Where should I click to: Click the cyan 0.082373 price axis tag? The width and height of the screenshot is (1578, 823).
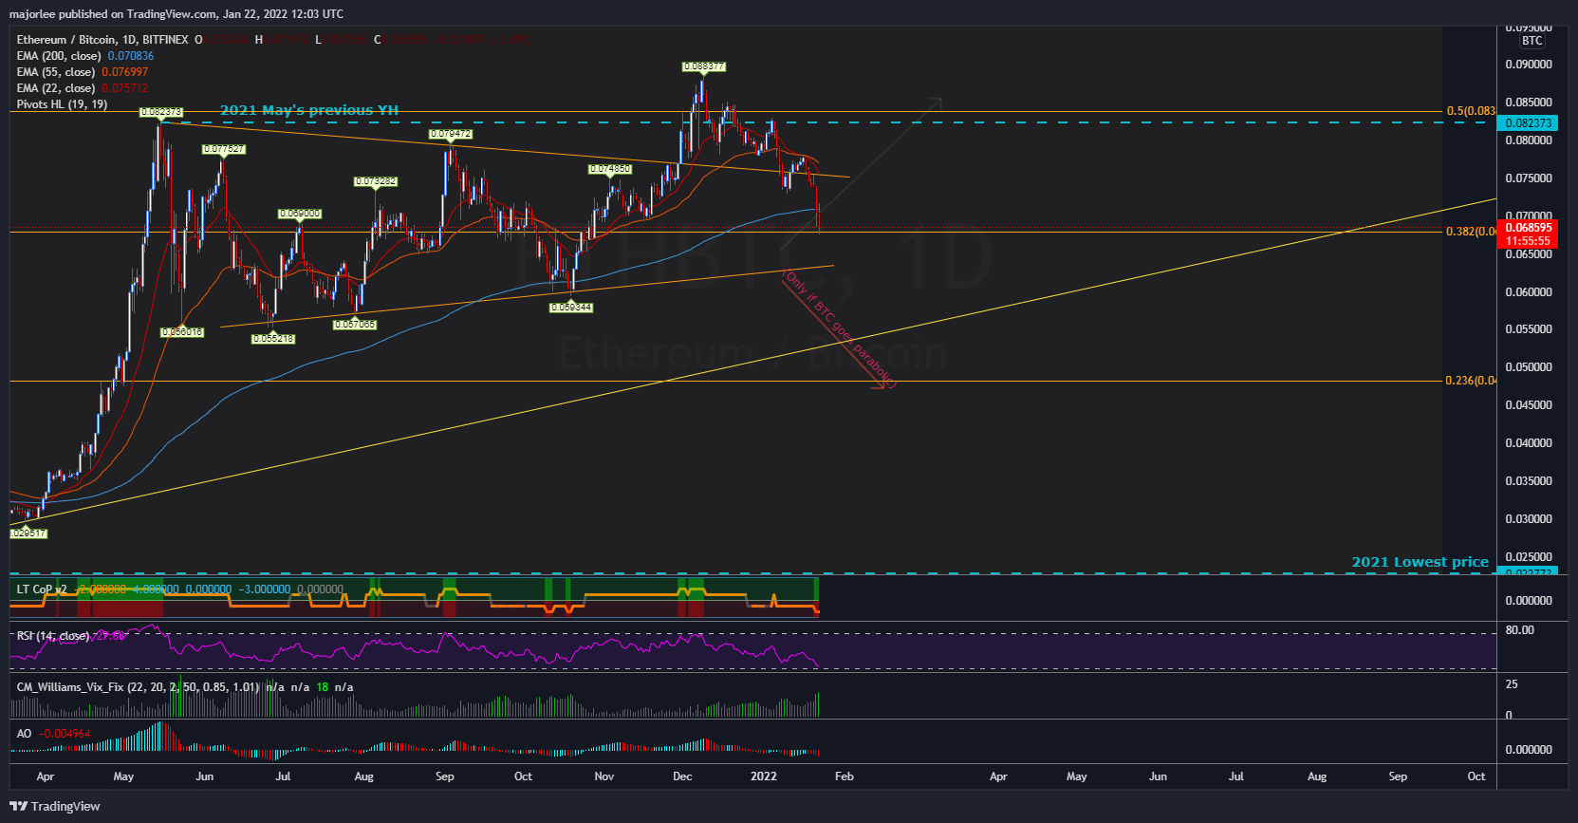pyautogui.click(x=1528, y=123)
